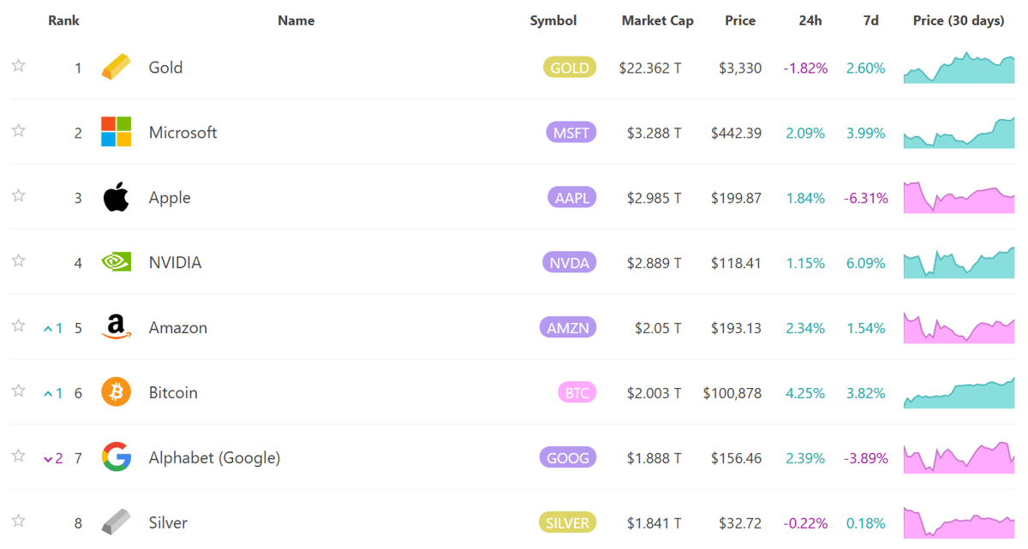
Task: Click the Silver bar icon
Action: pyautogui.click(x=117, y=522)
